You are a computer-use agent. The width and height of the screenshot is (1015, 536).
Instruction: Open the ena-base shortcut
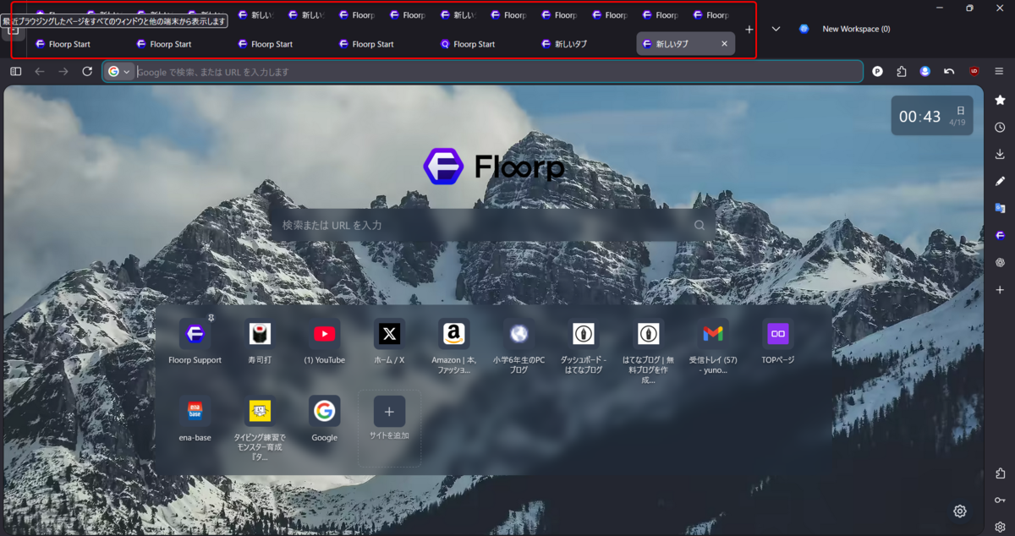coord(195,419)
